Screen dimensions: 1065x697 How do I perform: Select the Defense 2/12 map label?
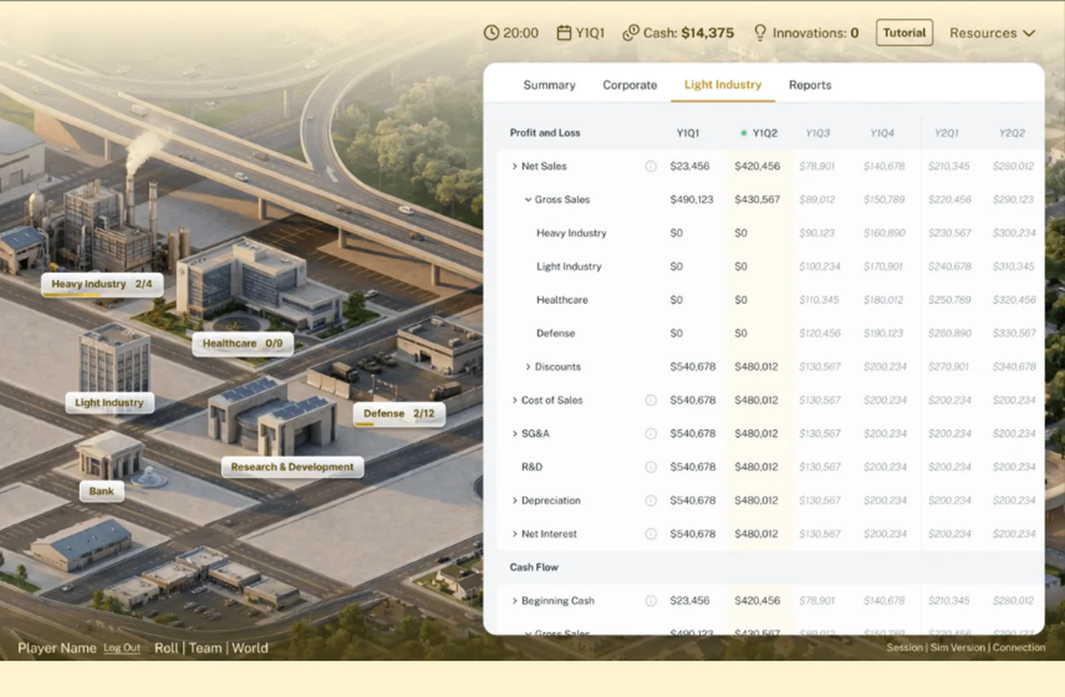399,413
